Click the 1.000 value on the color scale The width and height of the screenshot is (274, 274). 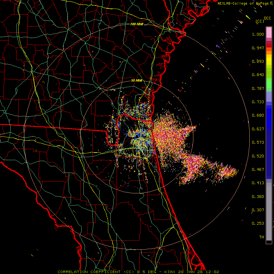(x=258, y=34)
